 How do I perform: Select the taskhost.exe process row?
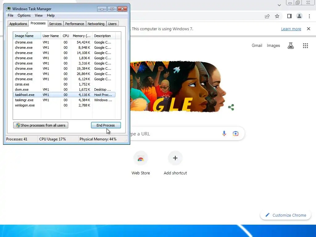tap(64, 95)
